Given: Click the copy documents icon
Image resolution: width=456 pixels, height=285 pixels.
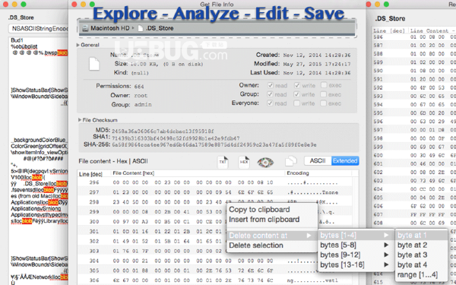Looking at the screenshot, I should [x=290, y=161].
